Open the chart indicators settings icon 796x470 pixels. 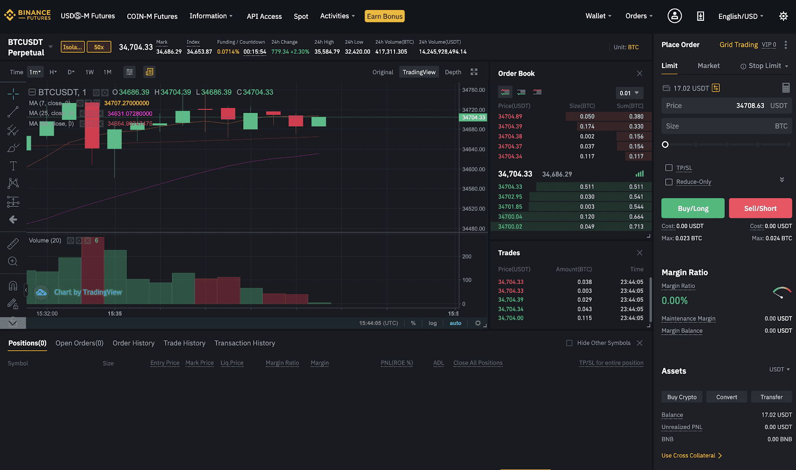[129, 72]
